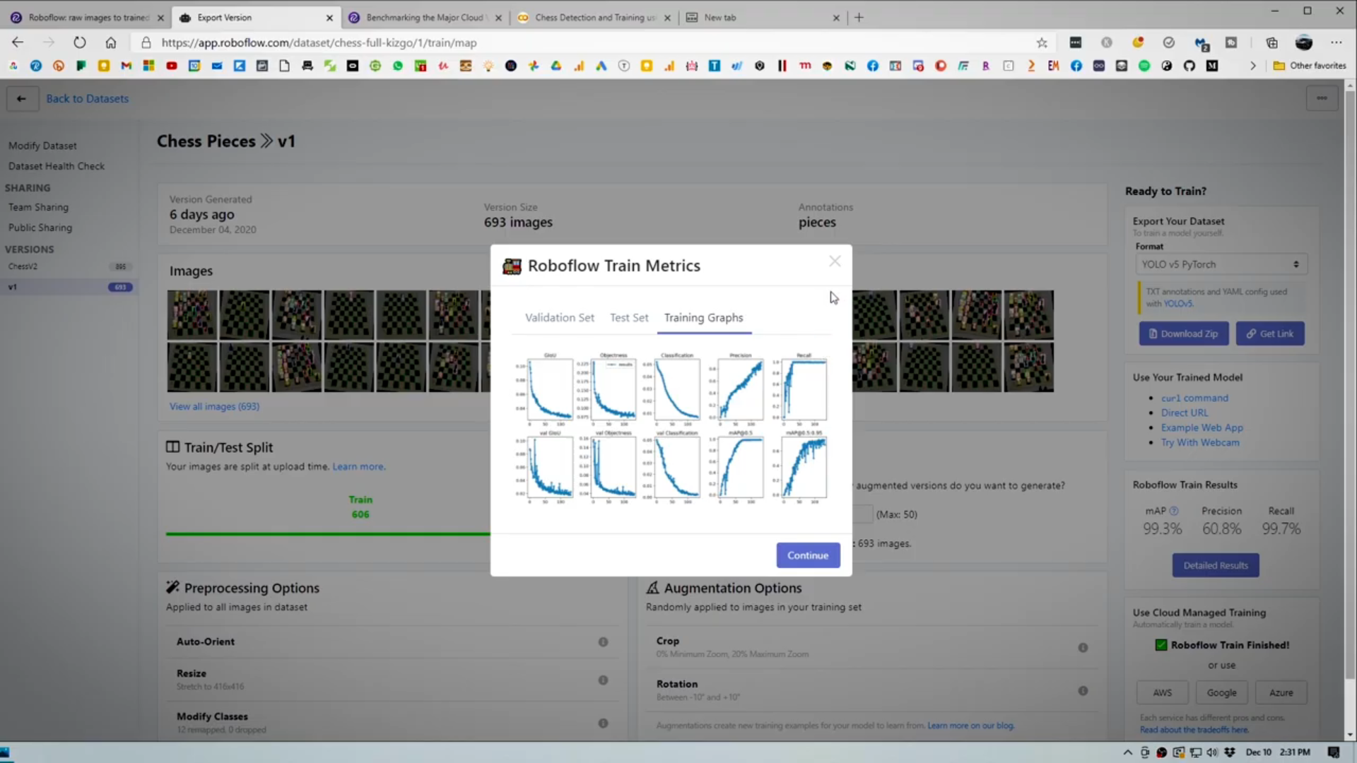Open the notification center icon
This screenshot has width=1357, height=763.
coord(1333,752)
